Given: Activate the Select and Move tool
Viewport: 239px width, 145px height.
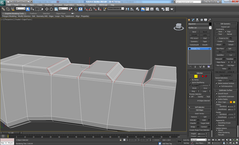Looking at the screenshot, I should [47, 9].
